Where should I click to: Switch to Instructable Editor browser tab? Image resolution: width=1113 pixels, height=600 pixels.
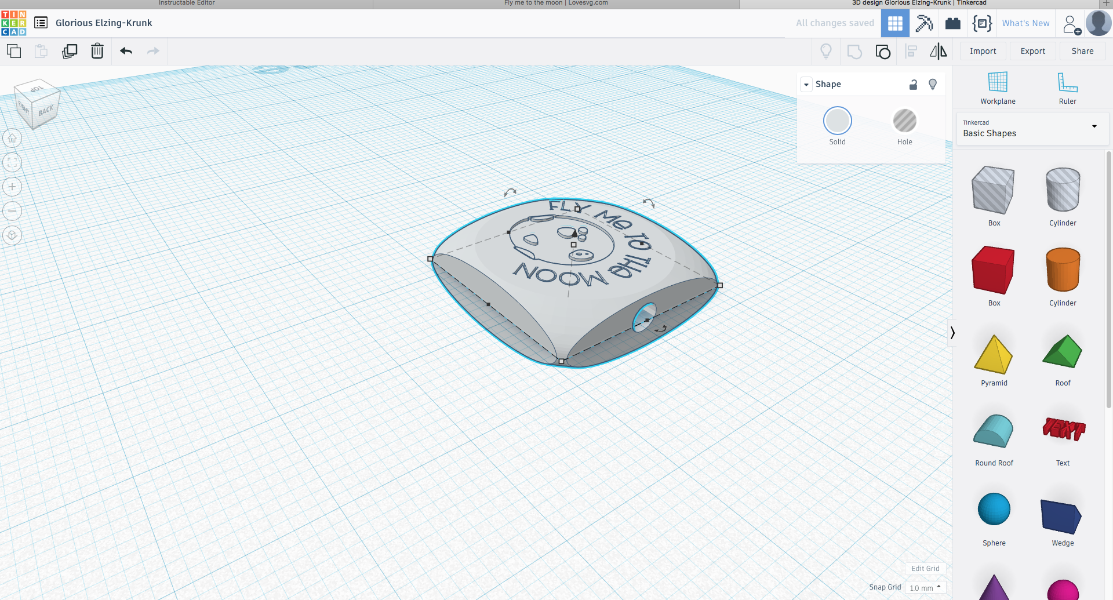[186, 3]
